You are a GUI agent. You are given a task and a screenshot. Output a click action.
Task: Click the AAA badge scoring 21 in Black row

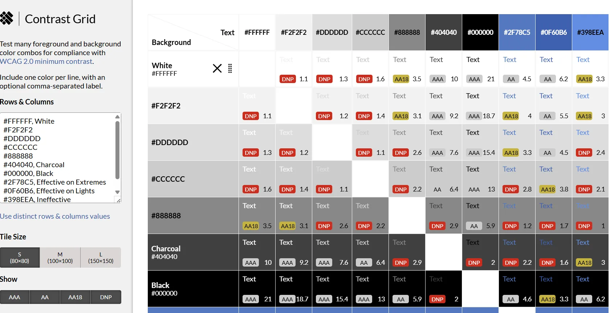[251, 299]
